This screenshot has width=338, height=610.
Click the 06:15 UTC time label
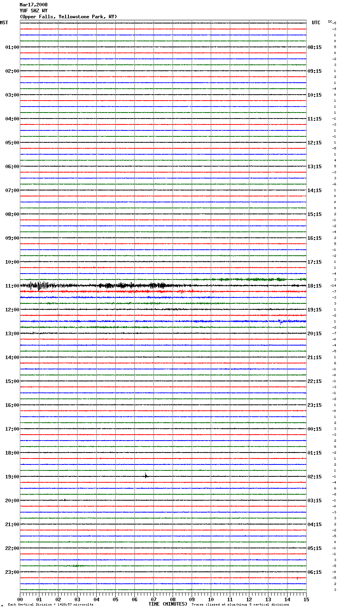(x=315, y=572)
